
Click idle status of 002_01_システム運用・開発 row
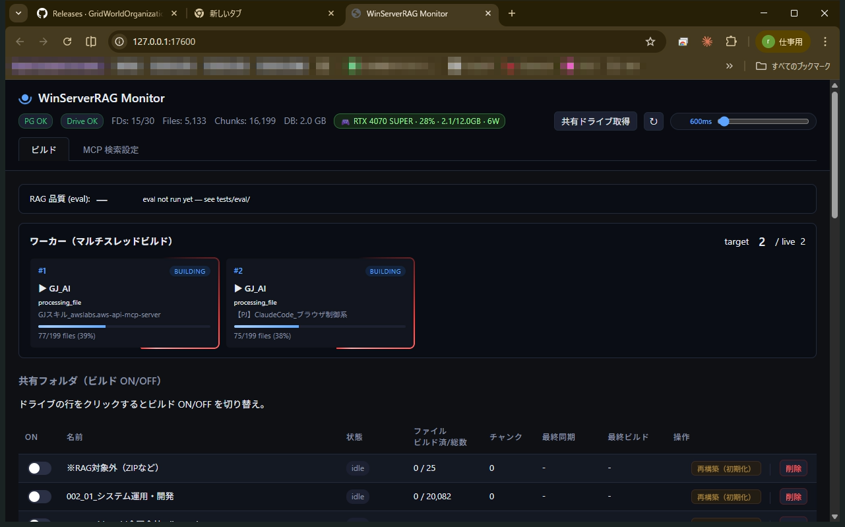(x=358, y=496)
